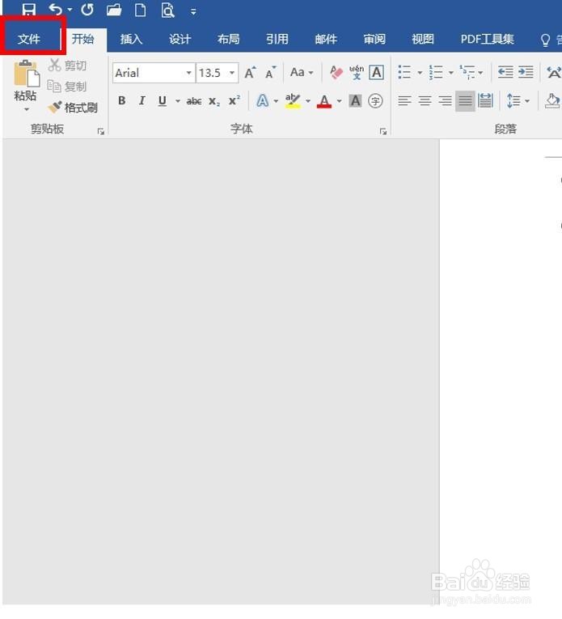562x619 pixels.
Task: Toggle strikethrough abc
Action: pyautogui.click(x=194, y=101)
